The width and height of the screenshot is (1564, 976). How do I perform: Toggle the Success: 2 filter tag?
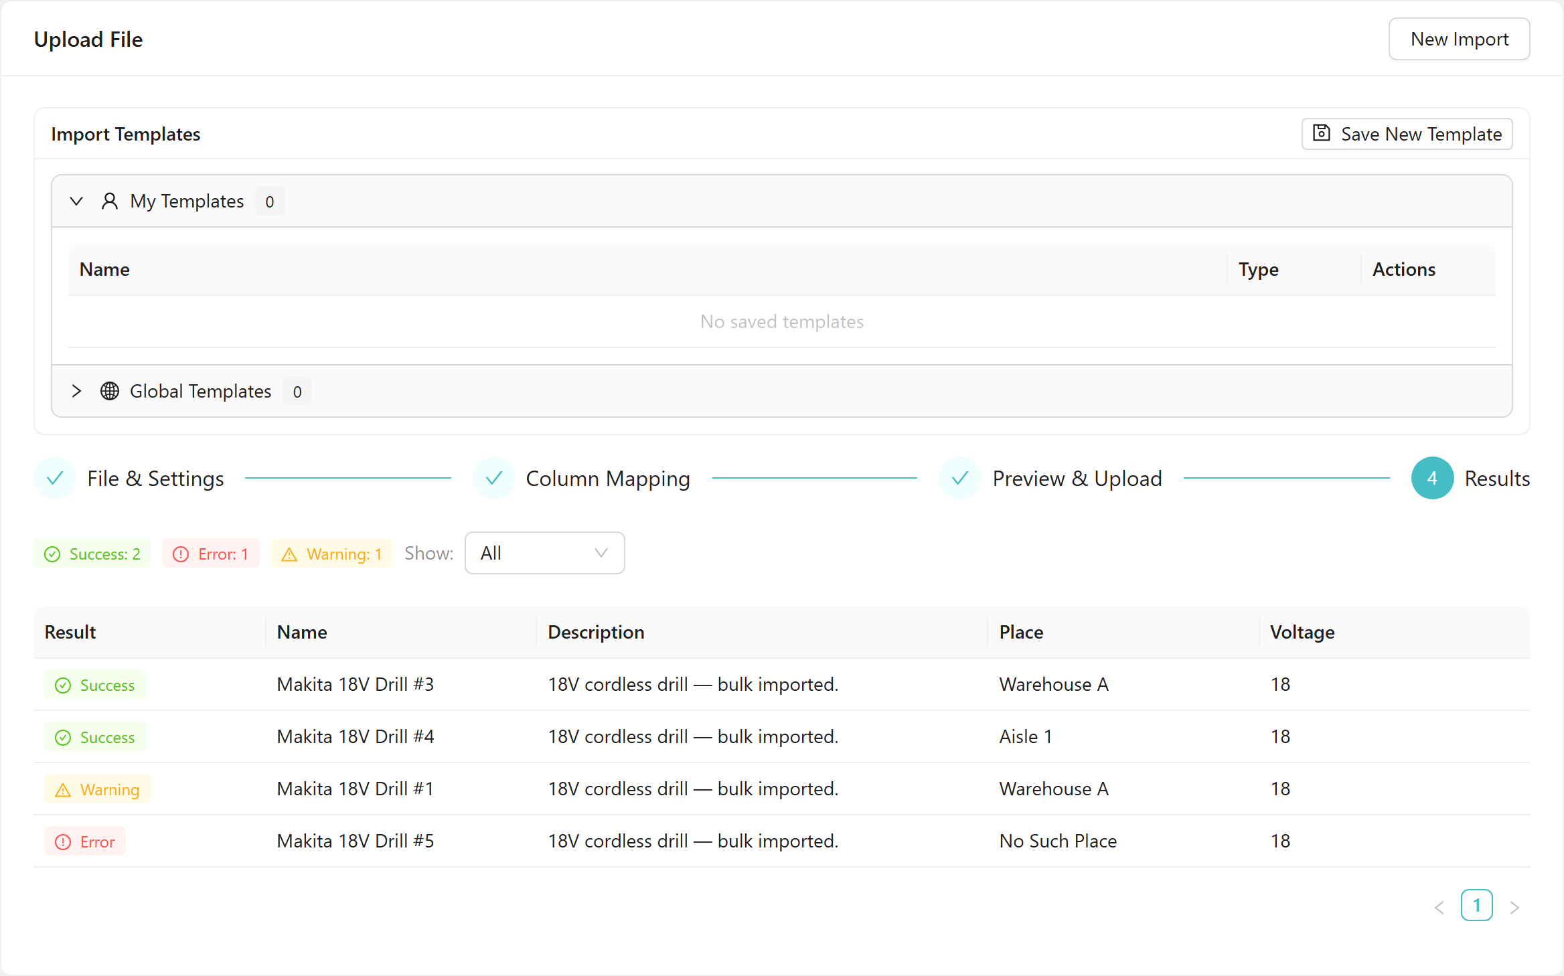click(92, 554)
